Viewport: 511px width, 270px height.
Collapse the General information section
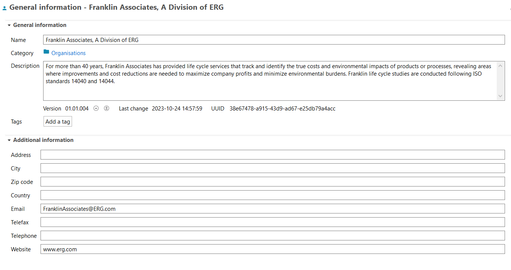pyautogui.click(x=9, y=25)
